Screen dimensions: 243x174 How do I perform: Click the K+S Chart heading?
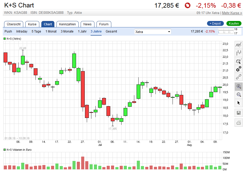[x=19, y=5]
